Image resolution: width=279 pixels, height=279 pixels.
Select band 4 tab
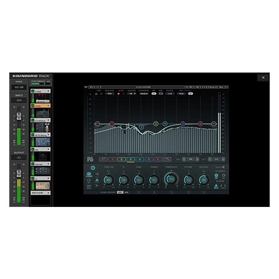click(139, 159)
